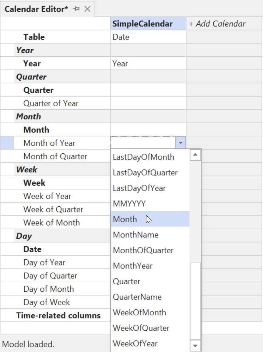The height and width of the screenshot is (352, 263).
Task: Select the Calendar Editor tab
Action: point(37,9)
